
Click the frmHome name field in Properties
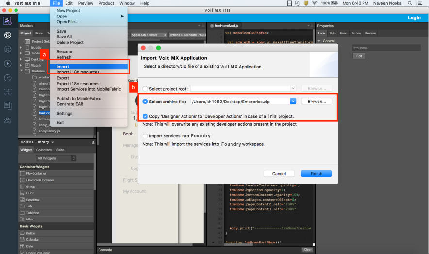click(386, 48)
